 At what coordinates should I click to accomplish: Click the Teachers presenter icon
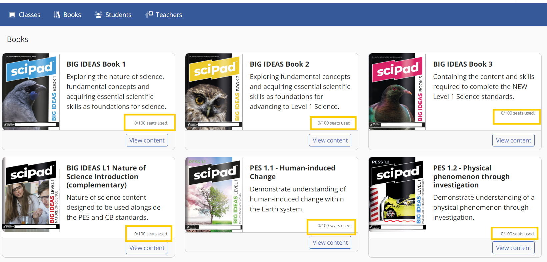pos(149,14)
